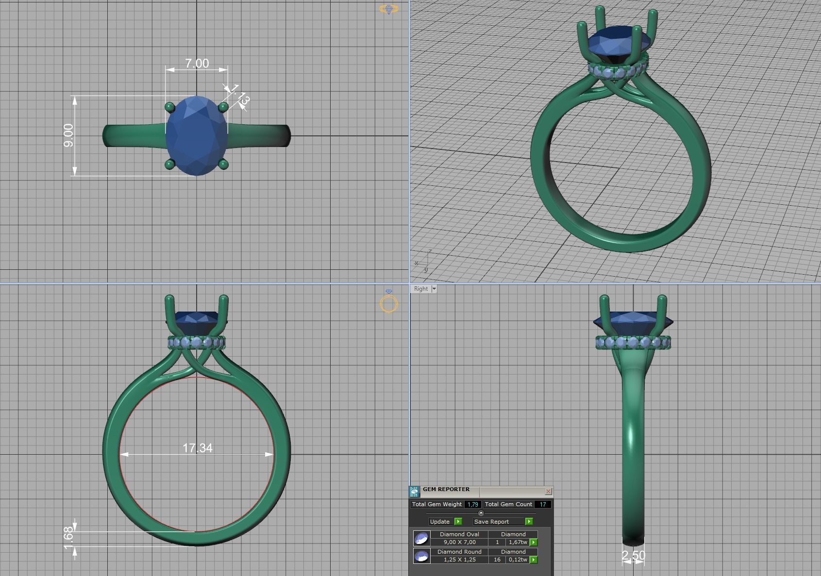Click the Gem Reporter panel icon
The image size is (821, 576).
414,492
